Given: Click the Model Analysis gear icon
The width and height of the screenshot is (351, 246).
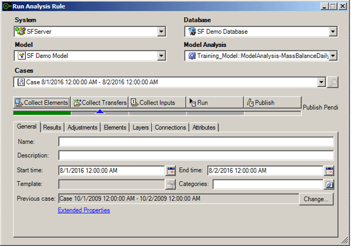Looking at the screenshot, I should tap(192, 56).
